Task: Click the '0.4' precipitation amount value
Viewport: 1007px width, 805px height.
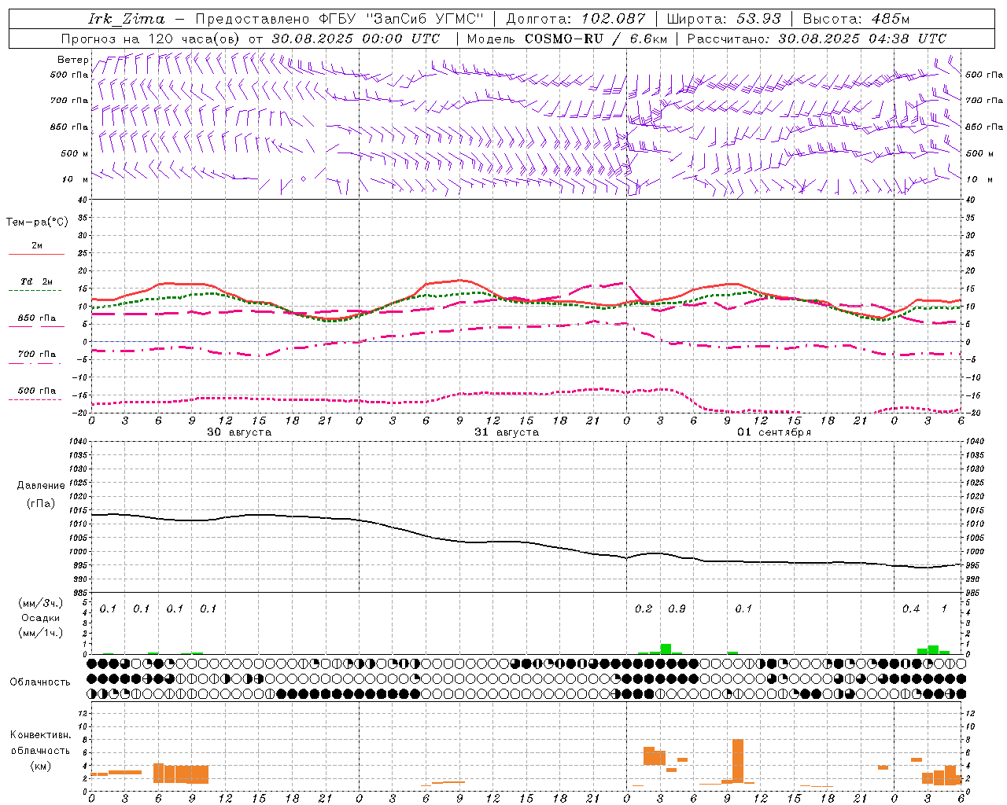Action: click(x=911, y=608)
